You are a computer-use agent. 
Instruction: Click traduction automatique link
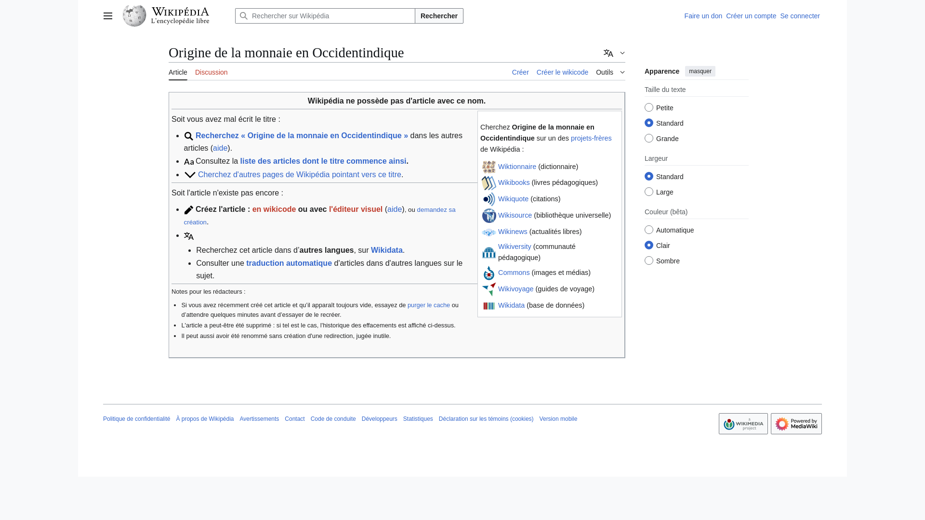point(289,263)
